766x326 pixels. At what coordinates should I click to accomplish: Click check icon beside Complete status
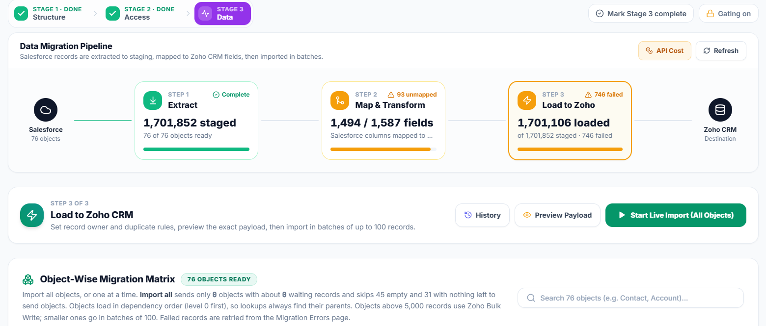[x=216, y=95]
